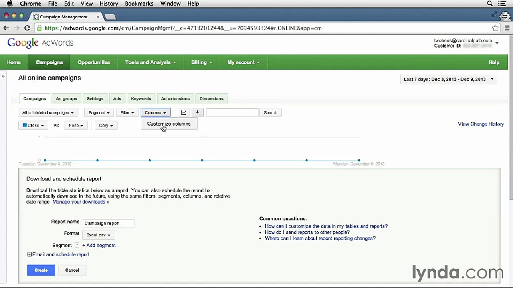
Task: Open the None comparison metric dropdown
Action: [x=76, y=125]
